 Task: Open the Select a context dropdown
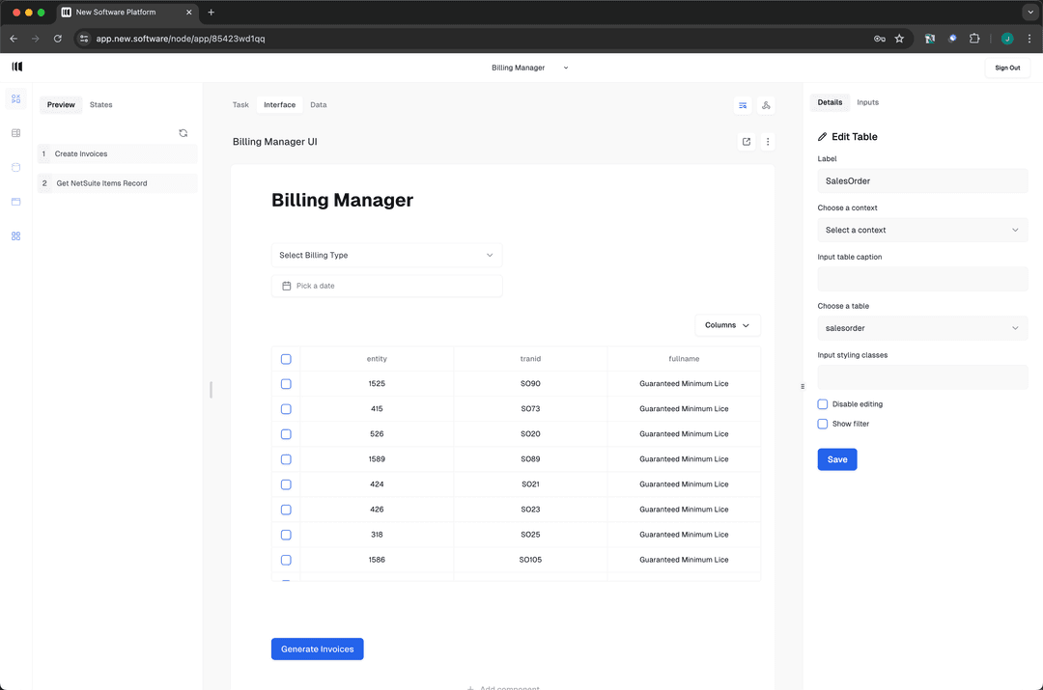click(x=922, y=230)
